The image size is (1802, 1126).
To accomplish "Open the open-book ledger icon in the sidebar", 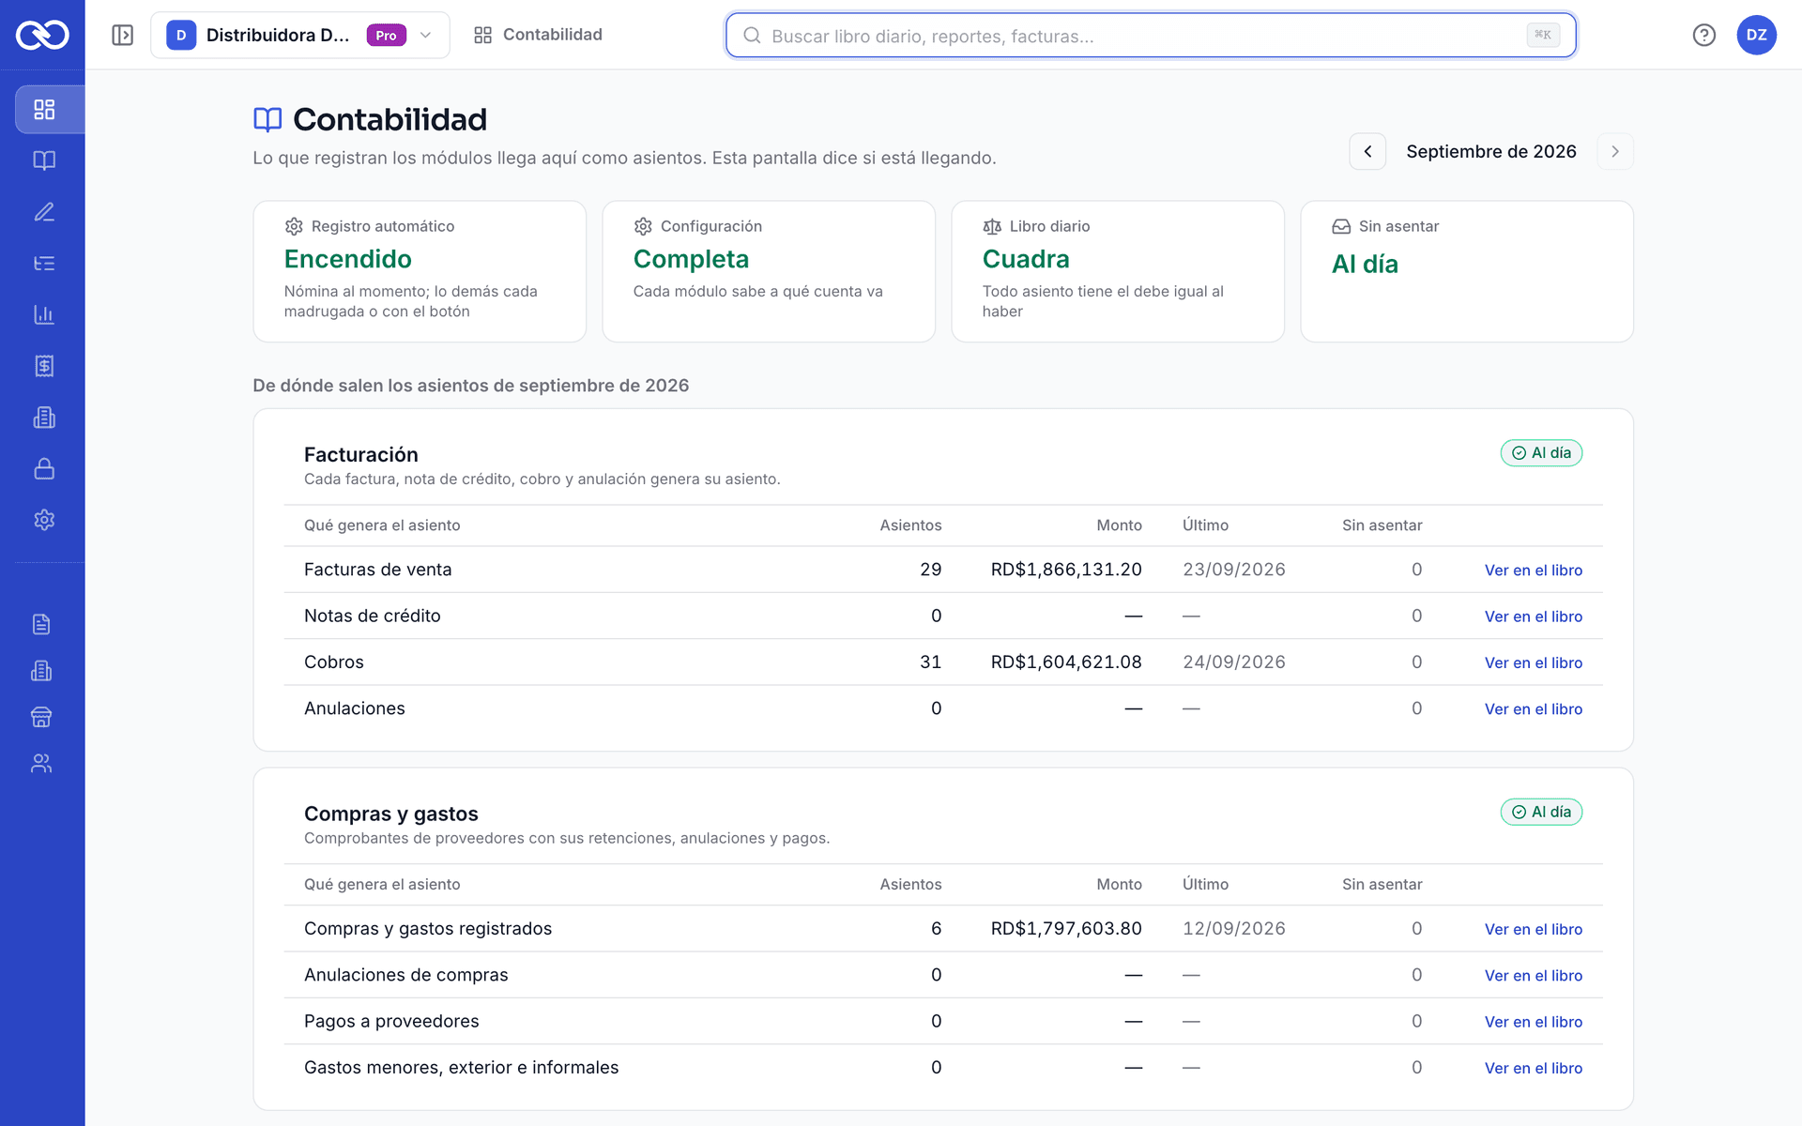I will pyautogui.click(x=44, y=160).
